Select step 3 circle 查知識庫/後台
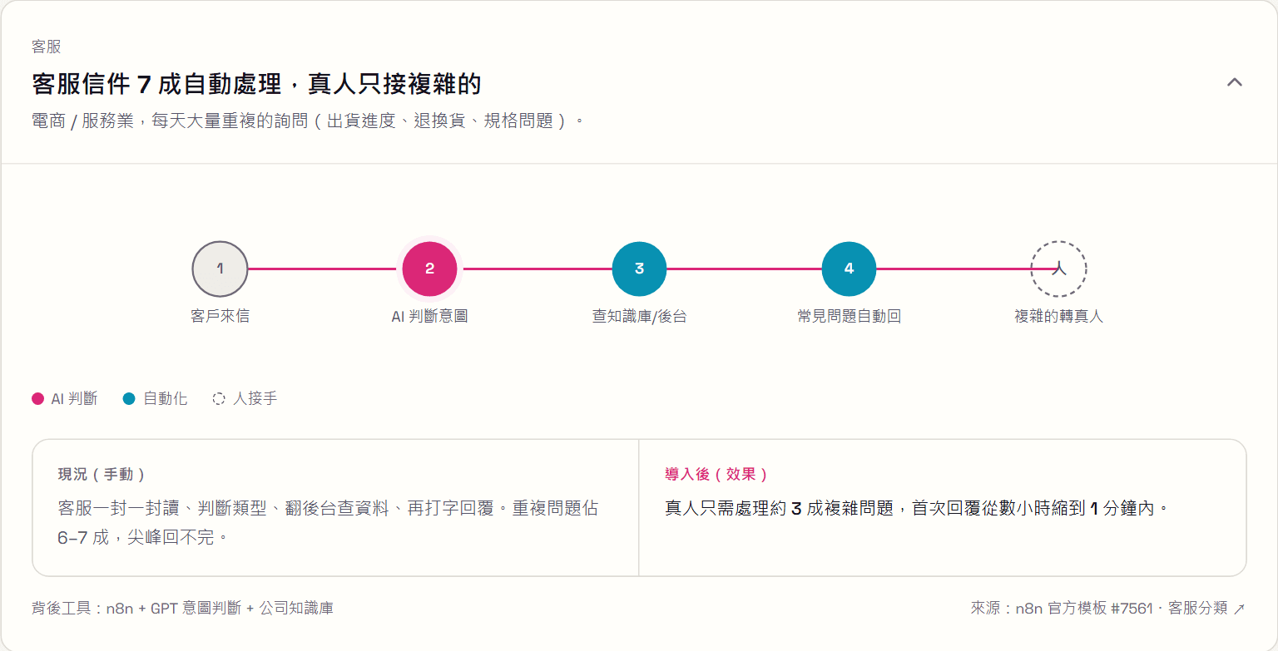Screen dimensions: 1278x651 tap(639, 269)
